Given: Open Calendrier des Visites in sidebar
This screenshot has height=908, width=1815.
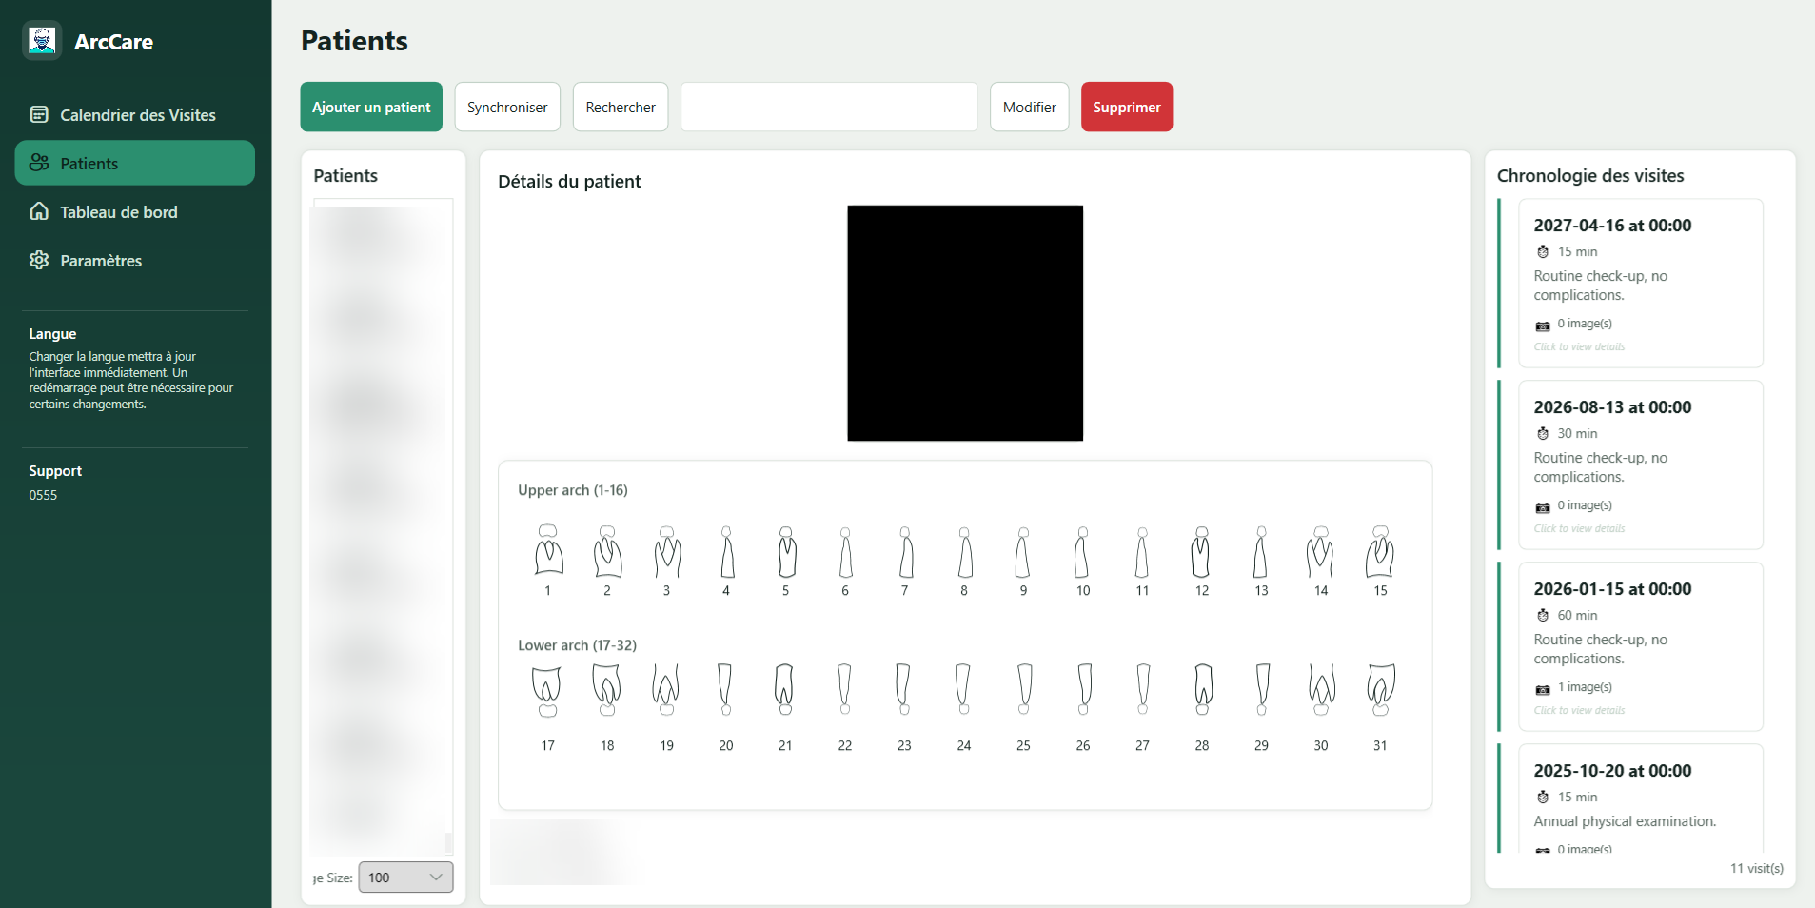Looking at the screenshot, I should 134,115.
